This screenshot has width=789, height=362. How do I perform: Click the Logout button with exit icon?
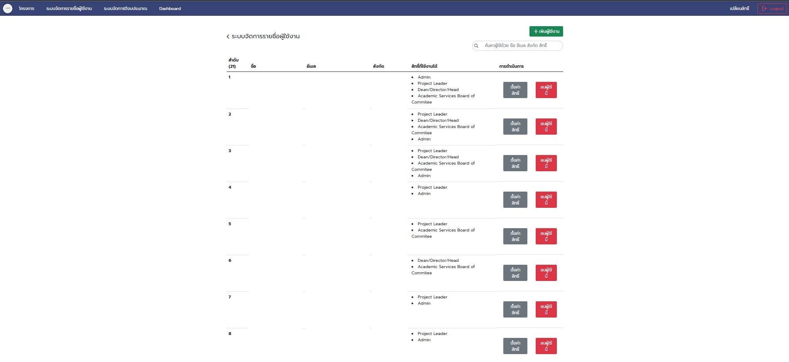pos(772,8)
